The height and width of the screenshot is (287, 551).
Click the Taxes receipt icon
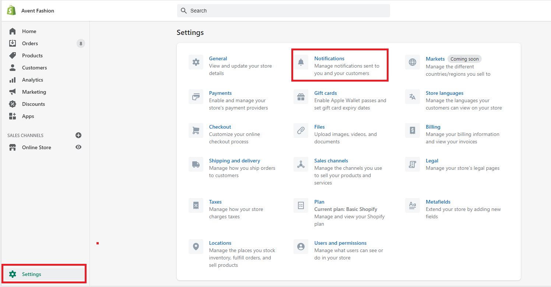coord(196,205)
